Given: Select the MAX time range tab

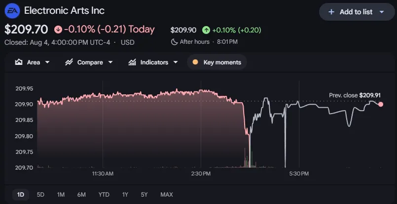Looking at the screenshot, I should pyautogui.click(x=167, y=195).
